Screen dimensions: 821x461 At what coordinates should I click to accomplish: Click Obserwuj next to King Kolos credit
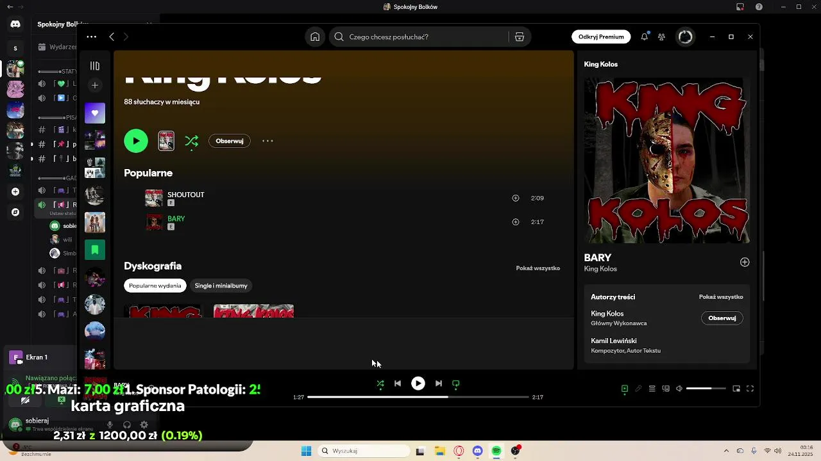coord(722,318)
